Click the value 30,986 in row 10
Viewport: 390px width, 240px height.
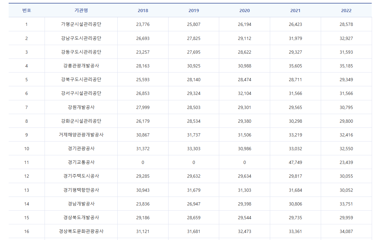tap(245, 149)
